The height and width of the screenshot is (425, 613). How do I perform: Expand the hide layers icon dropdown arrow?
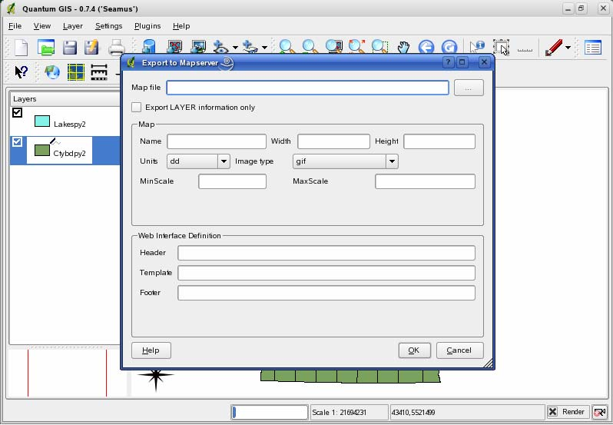click(235, 48)
